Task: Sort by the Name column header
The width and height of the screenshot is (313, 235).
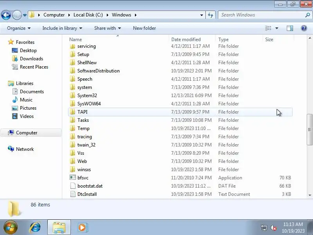Action: [x=76, y=40]
